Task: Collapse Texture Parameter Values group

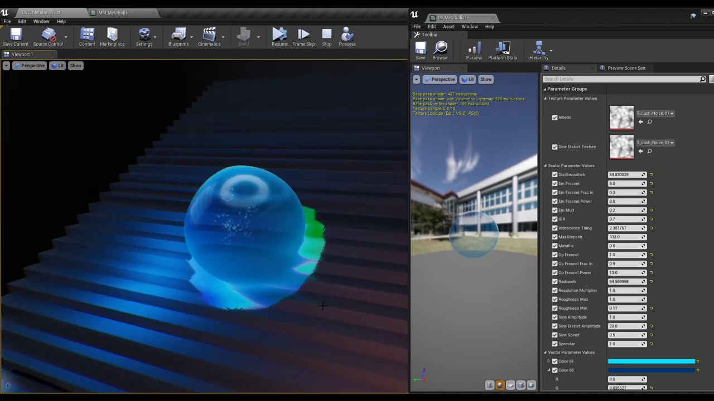Action: (x=545, y=99)
